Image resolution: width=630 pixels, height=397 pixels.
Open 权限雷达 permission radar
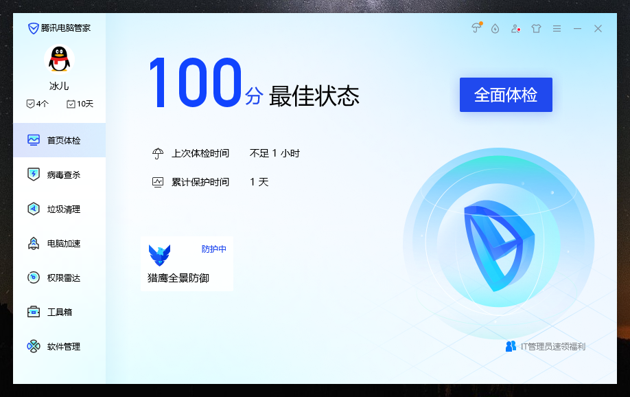(x=60, y=277)
